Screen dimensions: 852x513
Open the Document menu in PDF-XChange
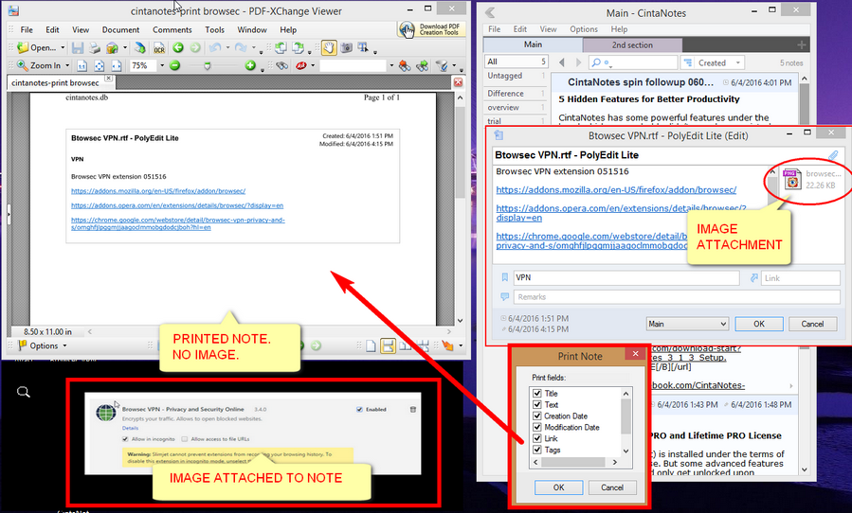point(120,30)
